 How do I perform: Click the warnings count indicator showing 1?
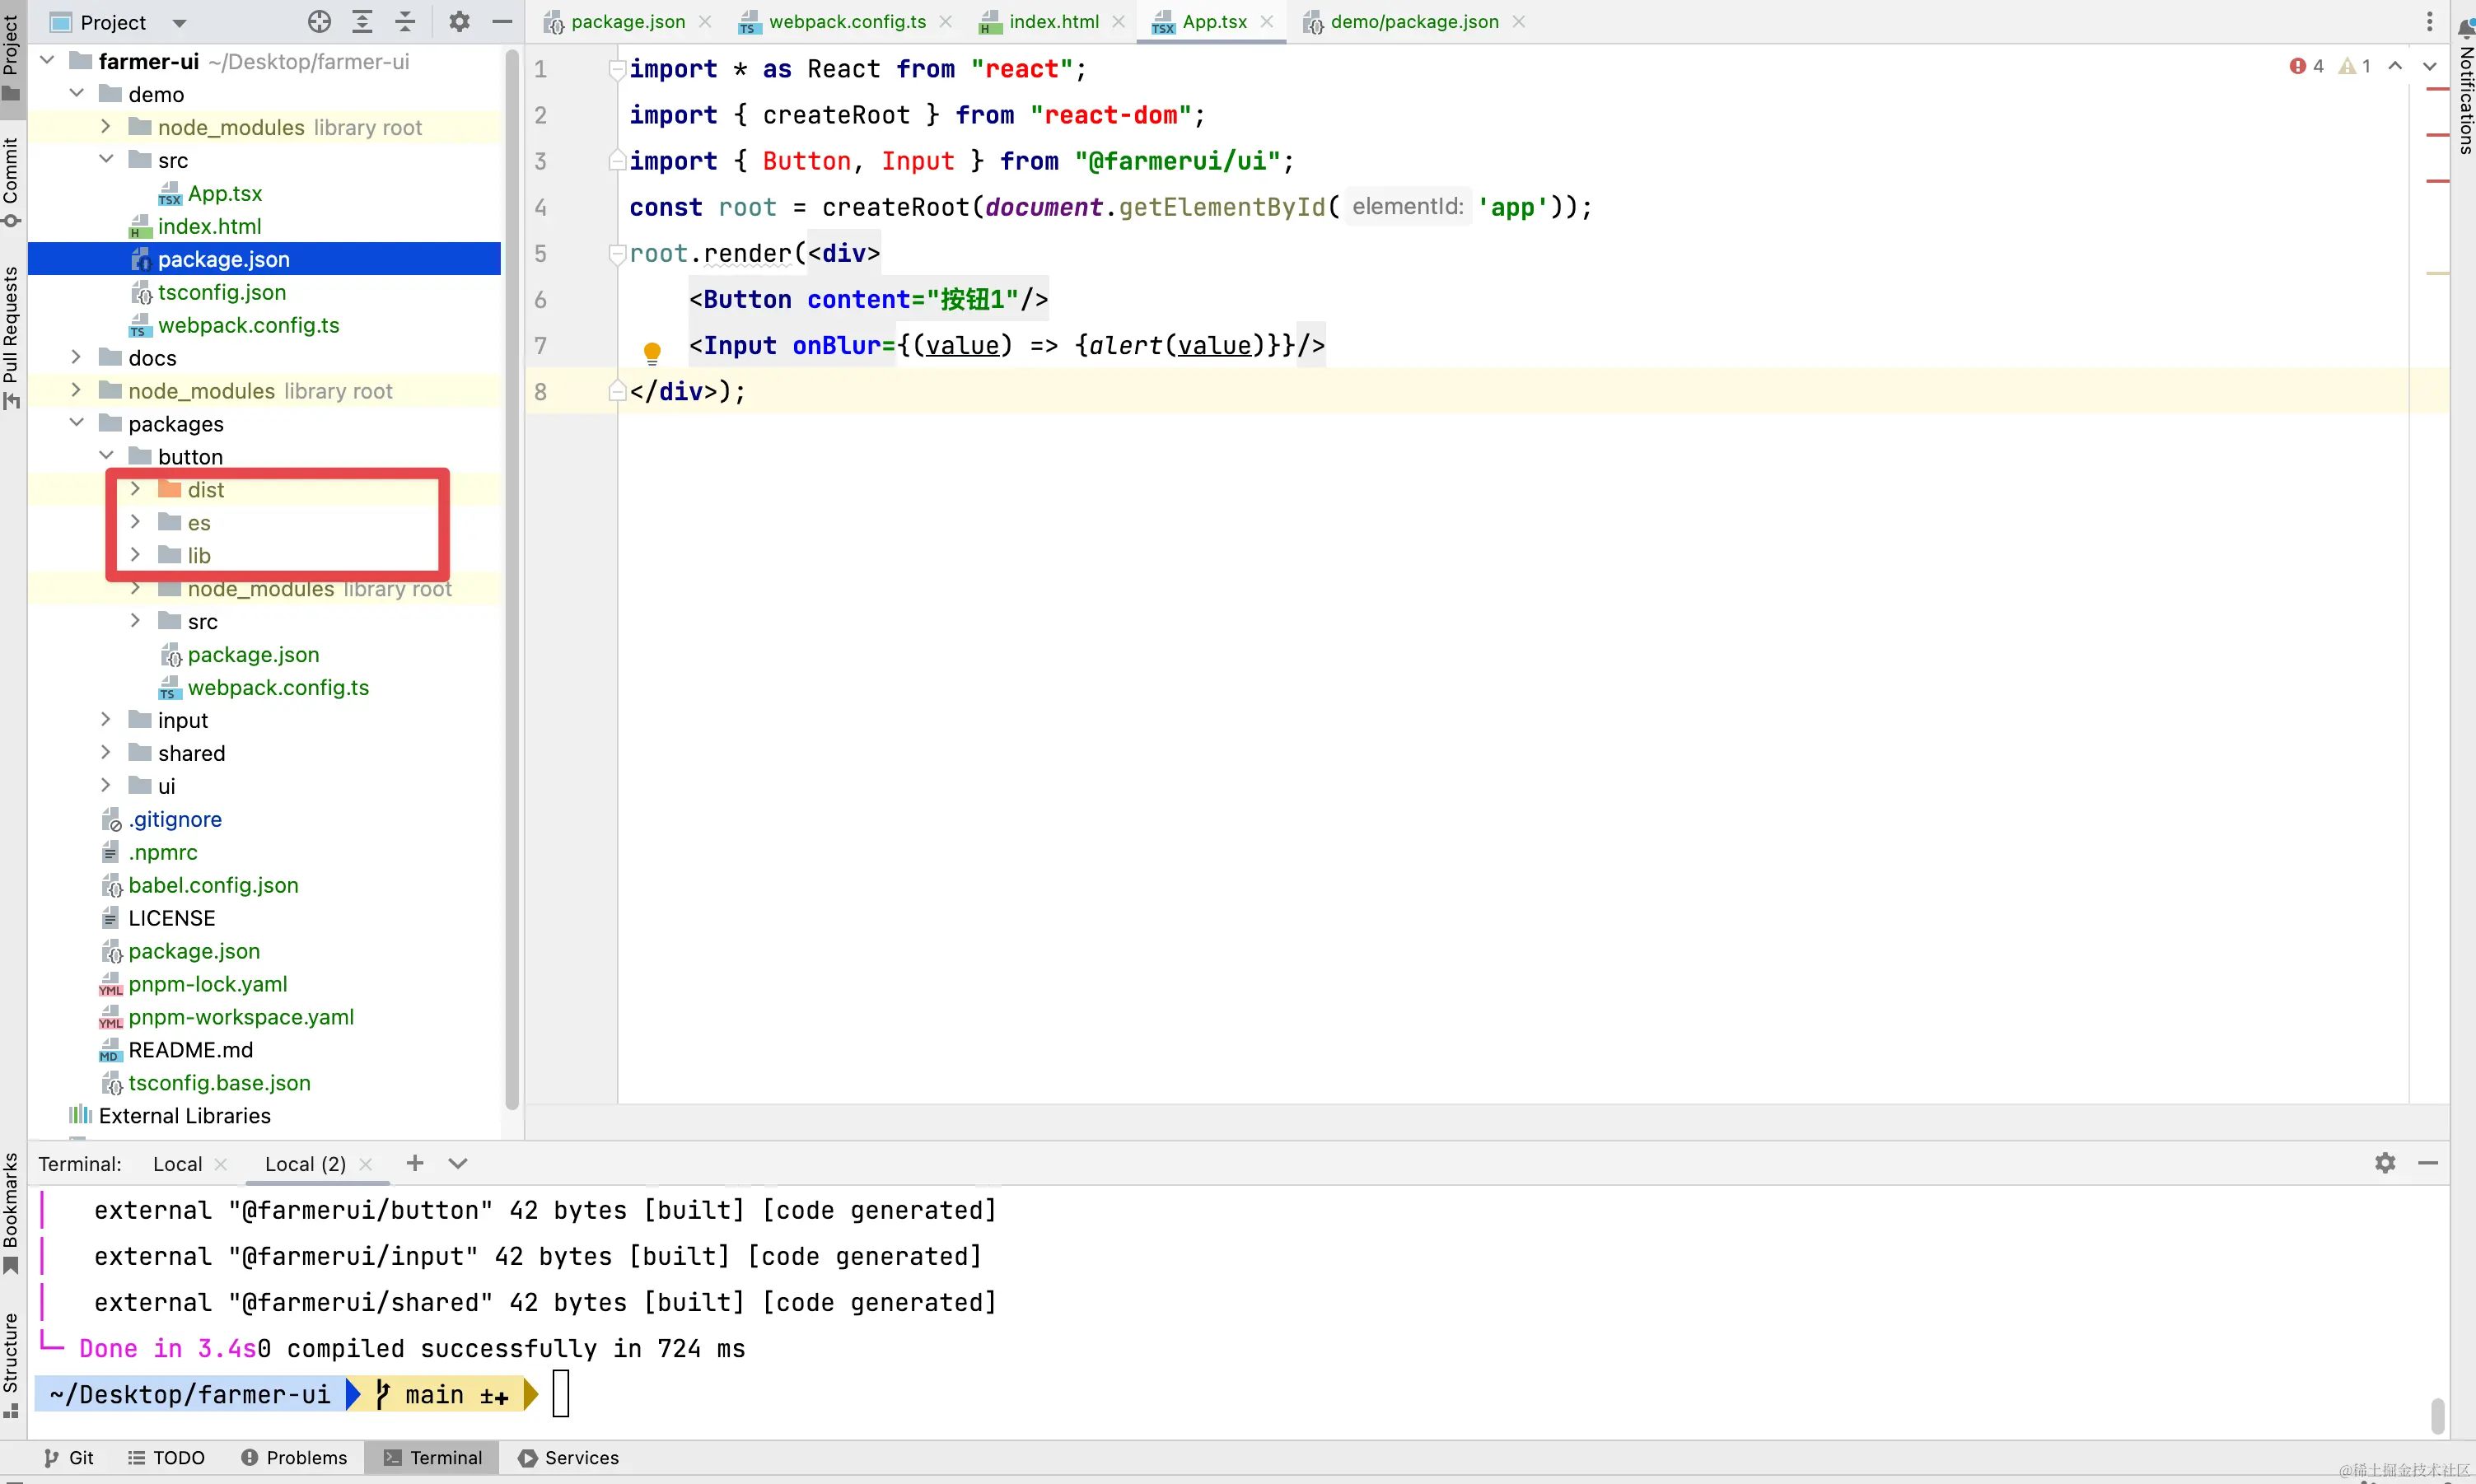coord(2355,66)
